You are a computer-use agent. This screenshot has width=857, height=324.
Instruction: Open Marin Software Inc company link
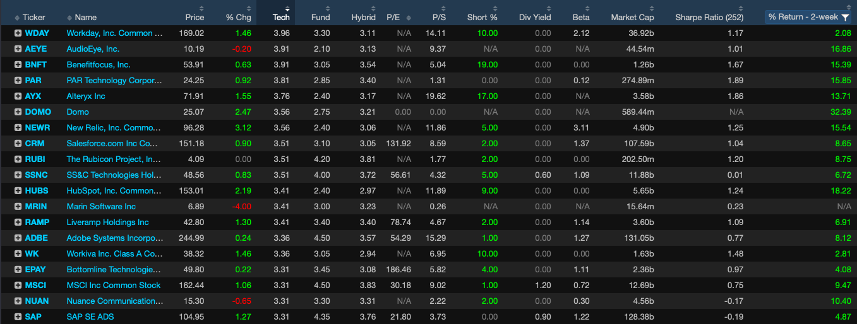101,206
